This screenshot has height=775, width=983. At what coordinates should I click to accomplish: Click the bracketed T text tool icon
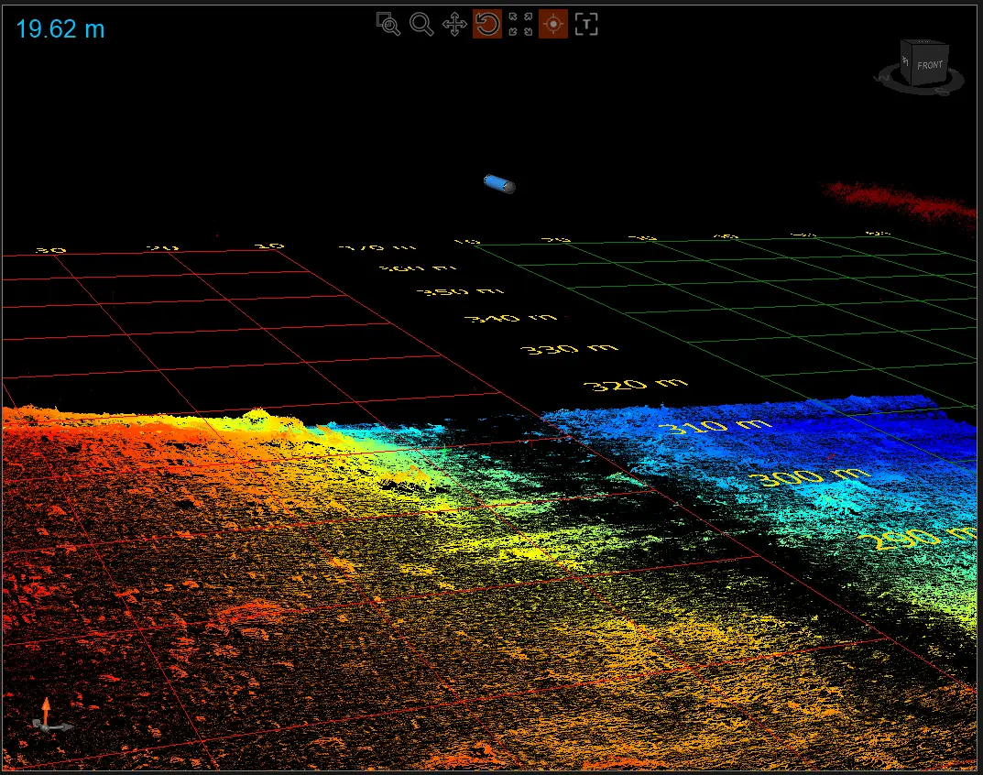[x=585, y=24]
